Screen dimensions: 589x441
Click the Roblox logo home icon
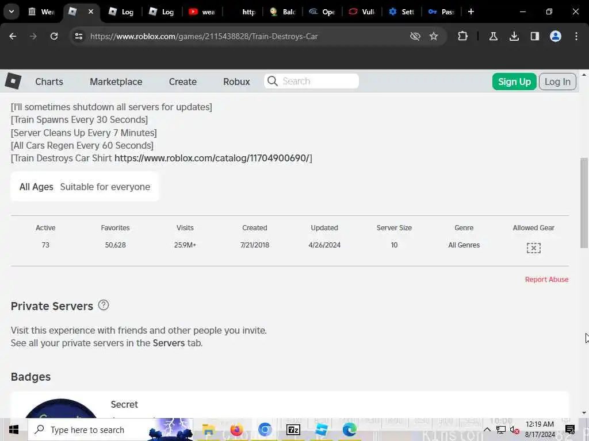click(x=13, y=81)
